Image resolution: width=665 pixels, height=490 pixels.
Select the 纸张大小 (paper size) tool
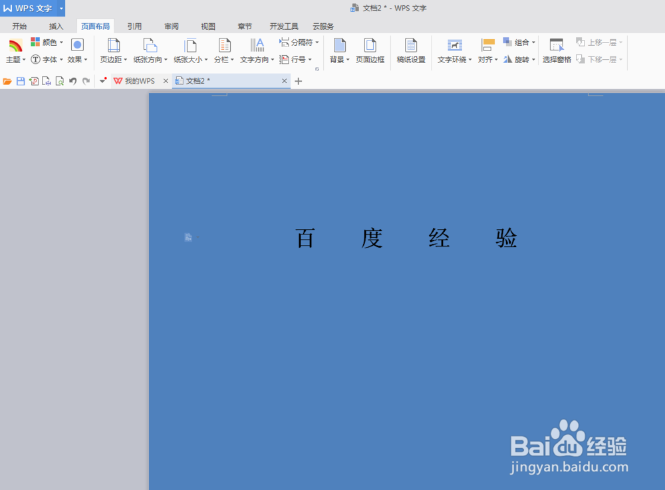[x=189, y=50]
